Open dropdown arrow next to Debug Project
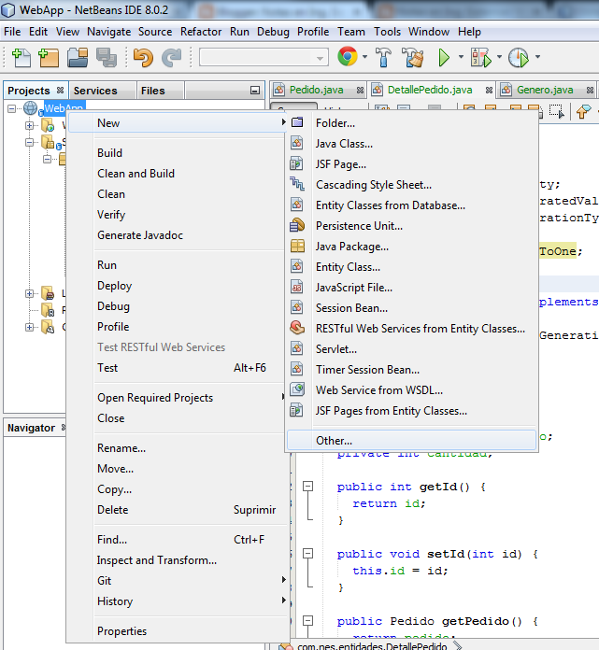Viewport: 599px width, 650px height. click(499, 57)
